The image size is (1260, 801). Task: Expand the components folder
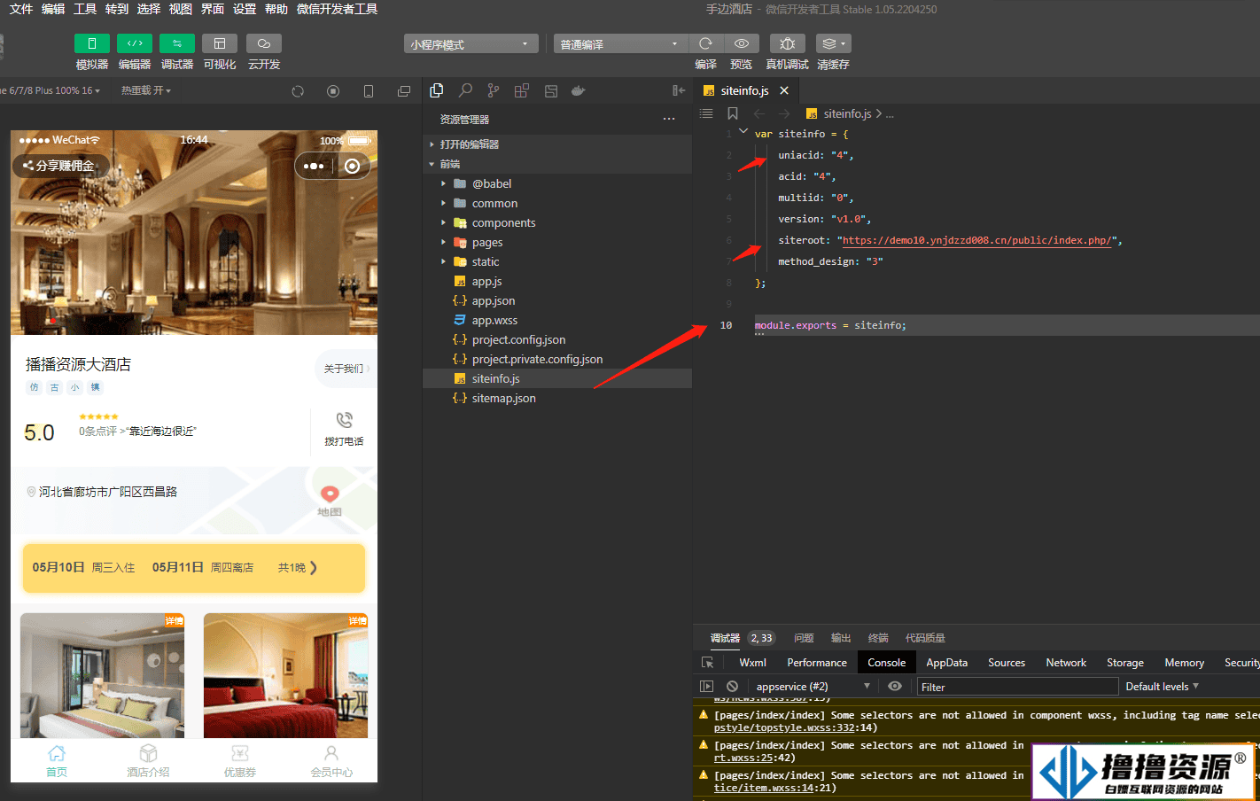tap(557, 222)
